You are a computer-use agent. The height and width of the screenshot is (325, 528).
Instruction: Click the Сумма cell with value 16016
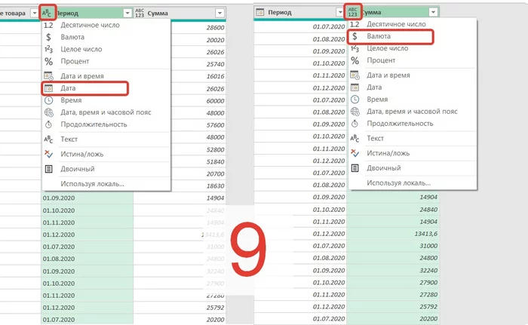point(198,76)
